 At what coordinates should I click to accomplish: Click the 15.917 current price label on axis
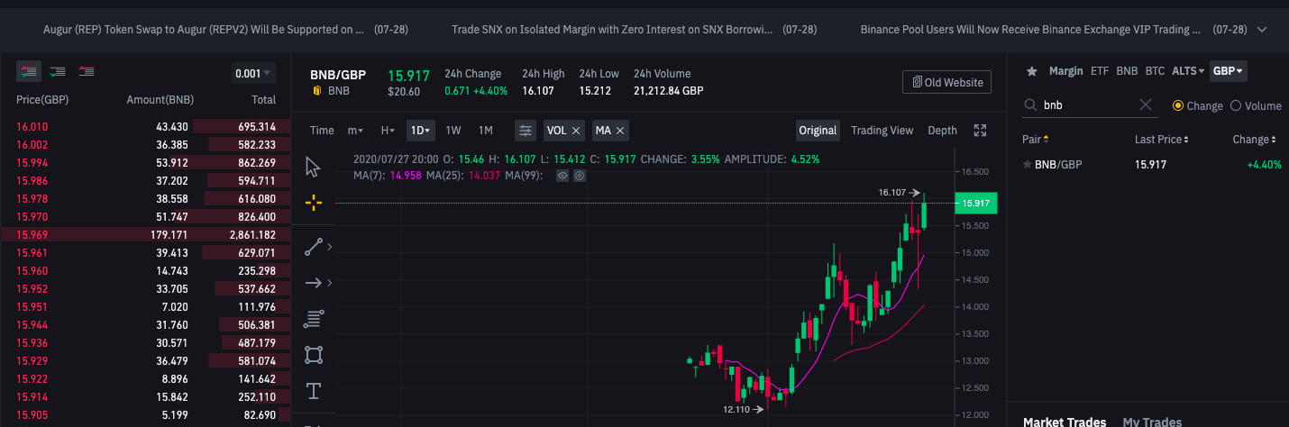pos(976,204)
